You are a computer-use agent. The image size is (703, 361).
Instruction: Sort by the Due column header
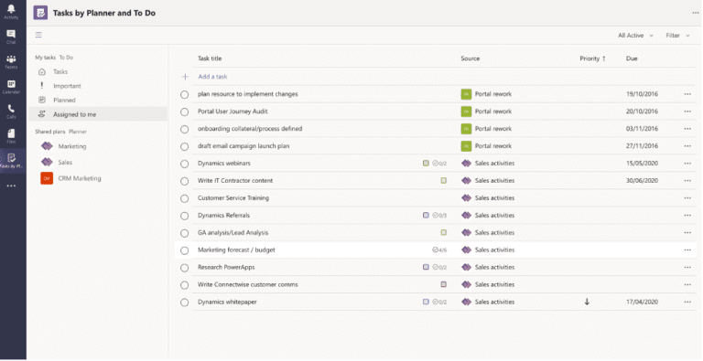pyautogui.click(x=632, y=58)
